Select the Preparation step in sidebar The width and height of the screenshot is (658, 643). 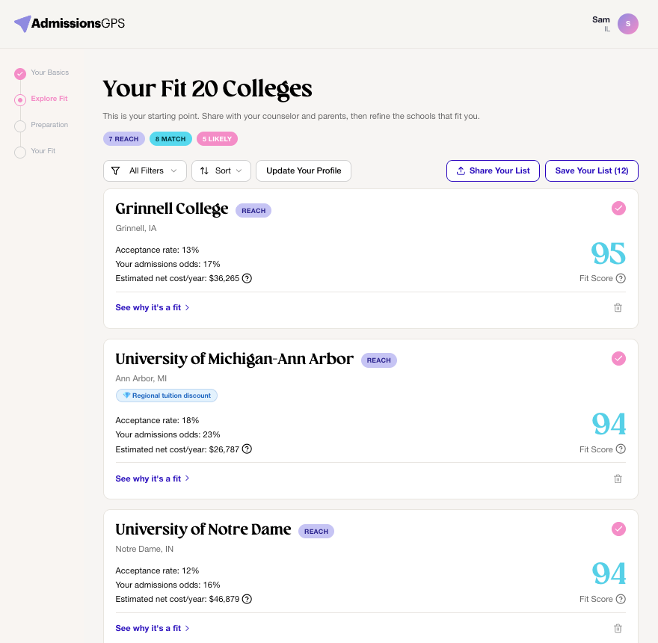(x=49, y=125)
